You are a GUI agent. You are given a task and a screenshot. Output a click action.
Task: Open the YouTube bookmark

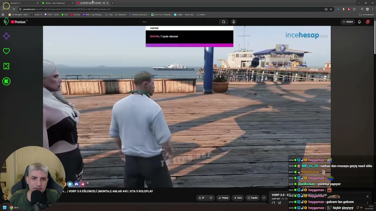pos(75,15)
